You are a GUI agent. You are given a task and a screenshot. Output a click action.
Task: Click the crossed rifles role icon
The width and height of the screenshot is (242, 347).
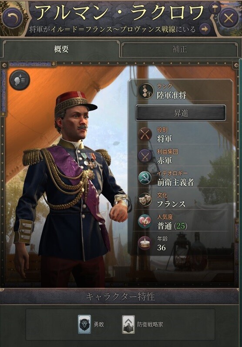pos(145,135)
